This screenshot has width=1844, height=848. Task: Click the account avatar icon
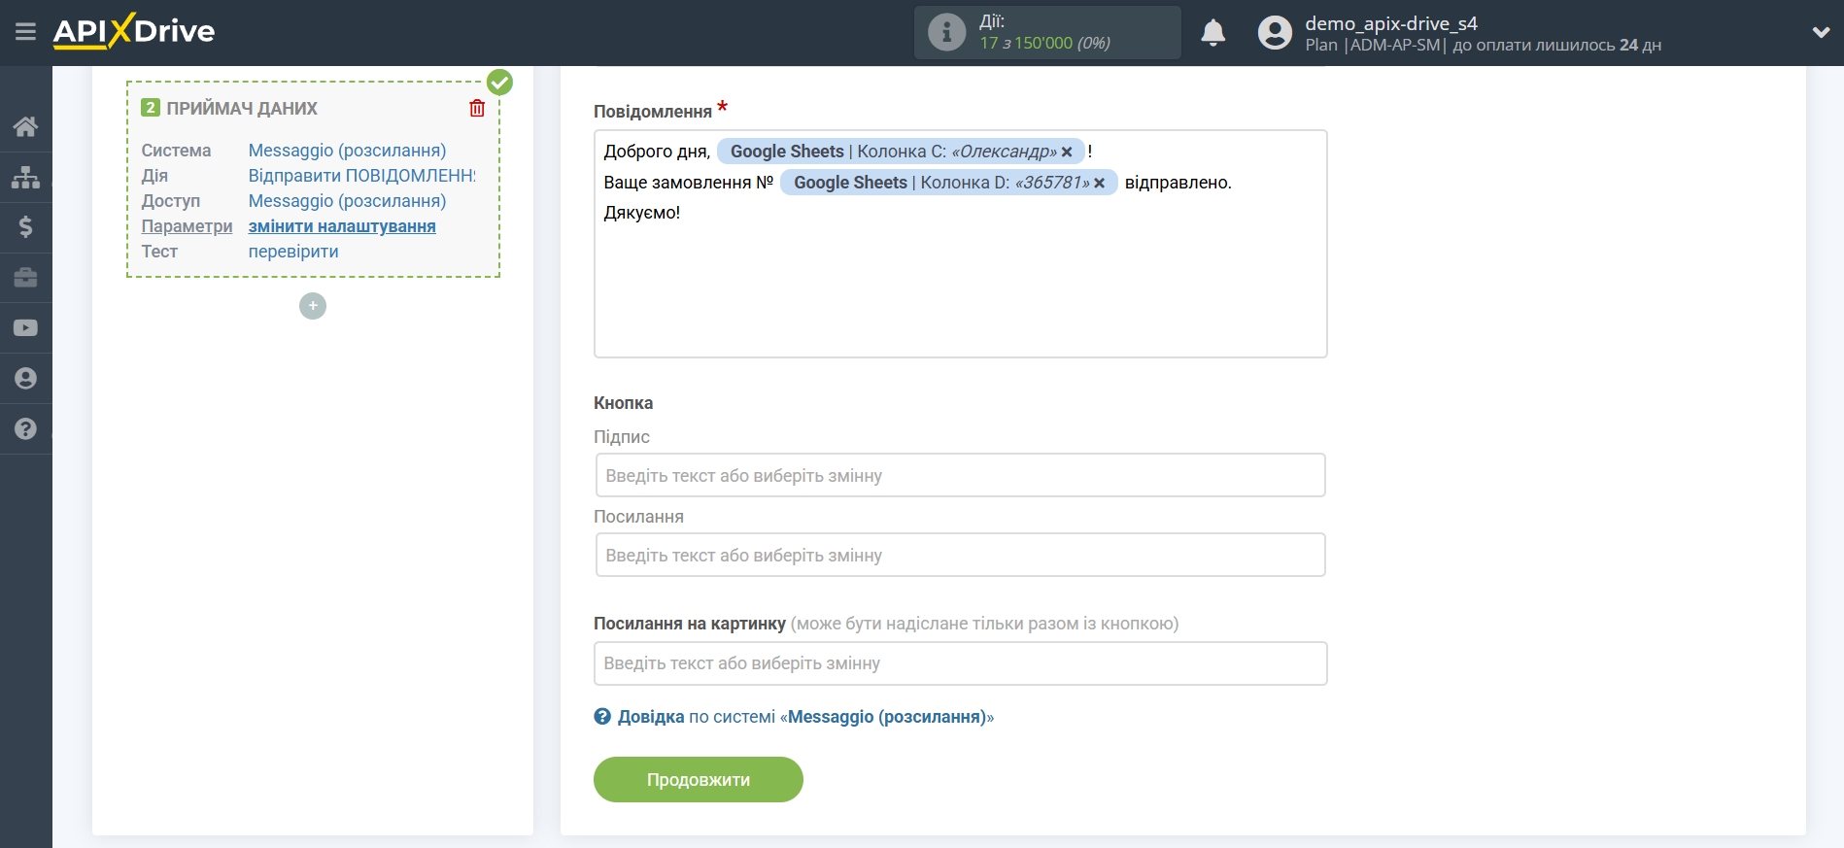(1275, 32)
